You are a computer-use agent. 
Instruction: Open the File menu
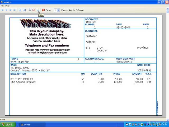[2, 6]
